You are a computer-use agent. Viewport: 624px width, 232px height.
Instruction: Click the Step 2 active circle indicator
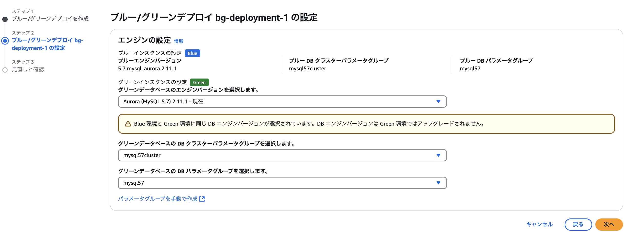5,41
